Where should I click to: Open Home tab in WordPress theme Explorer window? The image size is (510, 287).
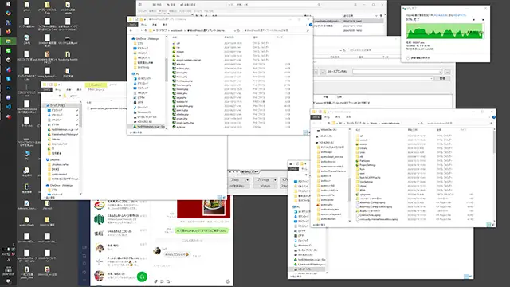click(143, 25)
